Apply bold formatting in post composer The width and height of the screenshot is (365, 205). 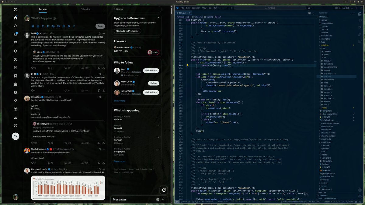[x=69, y=26]
